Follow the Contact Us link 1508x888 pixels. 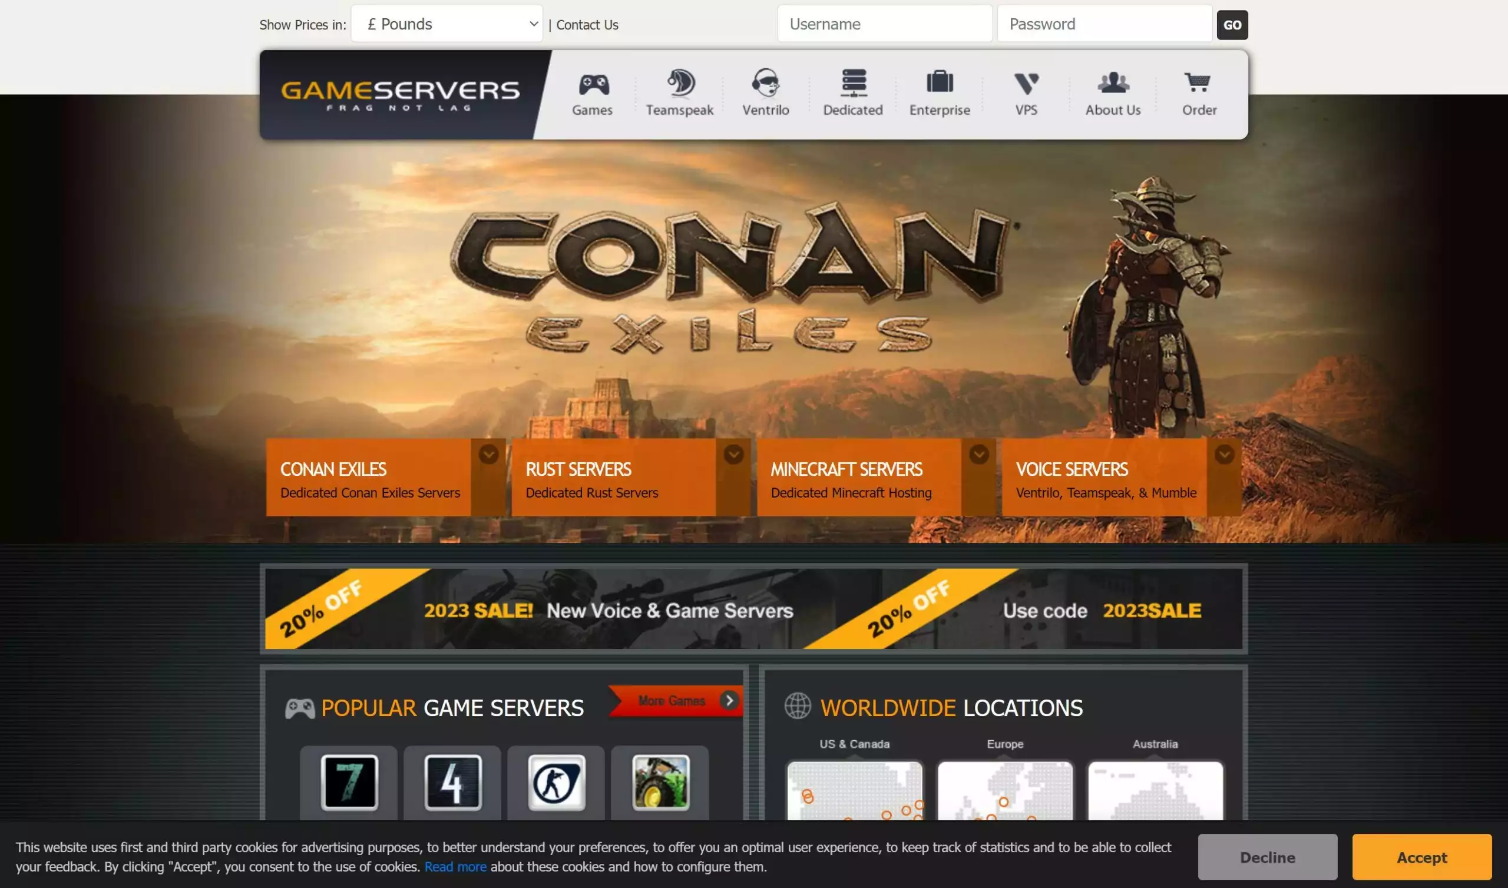coord(587,25)
